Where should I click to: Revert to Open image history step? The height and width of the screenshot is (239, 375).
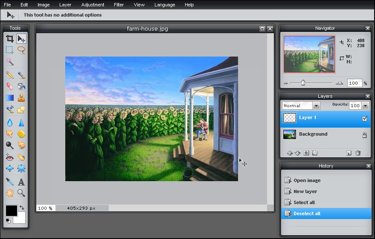326,180
